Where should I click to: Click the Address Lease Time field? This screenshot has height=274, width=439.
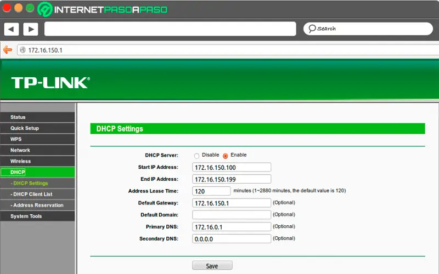[211, 191]
